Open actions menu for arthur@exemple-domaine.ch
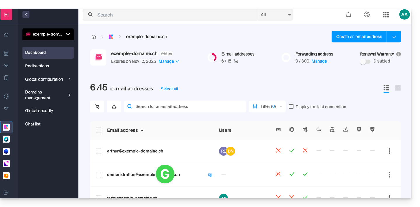420x207 pixels. [389, 151]
